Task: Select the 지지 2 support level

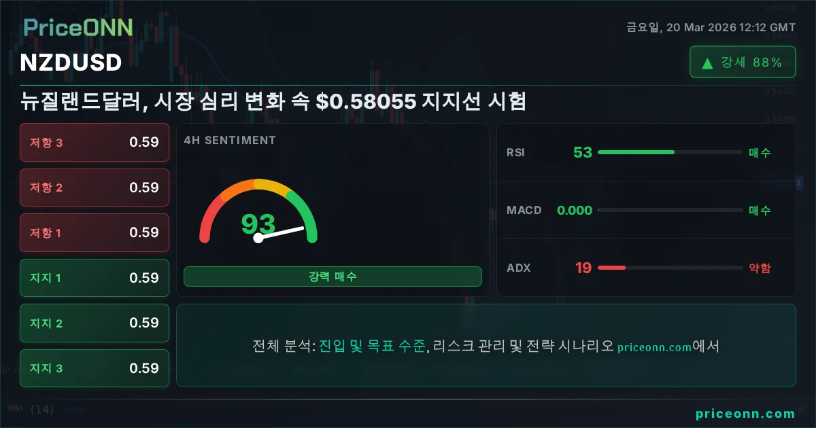Action: click(x=95, y=323)
